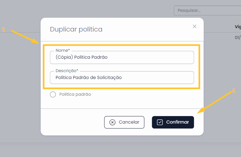
Task: Select the Política padrão radio button
Action: 53,94
